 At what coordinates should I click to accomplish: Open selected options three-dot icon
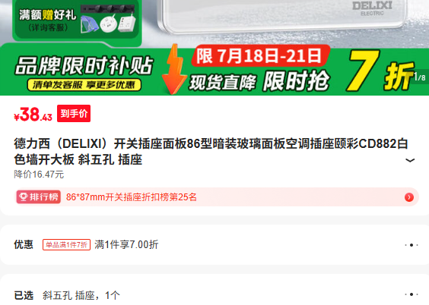[x=412, y=294]
